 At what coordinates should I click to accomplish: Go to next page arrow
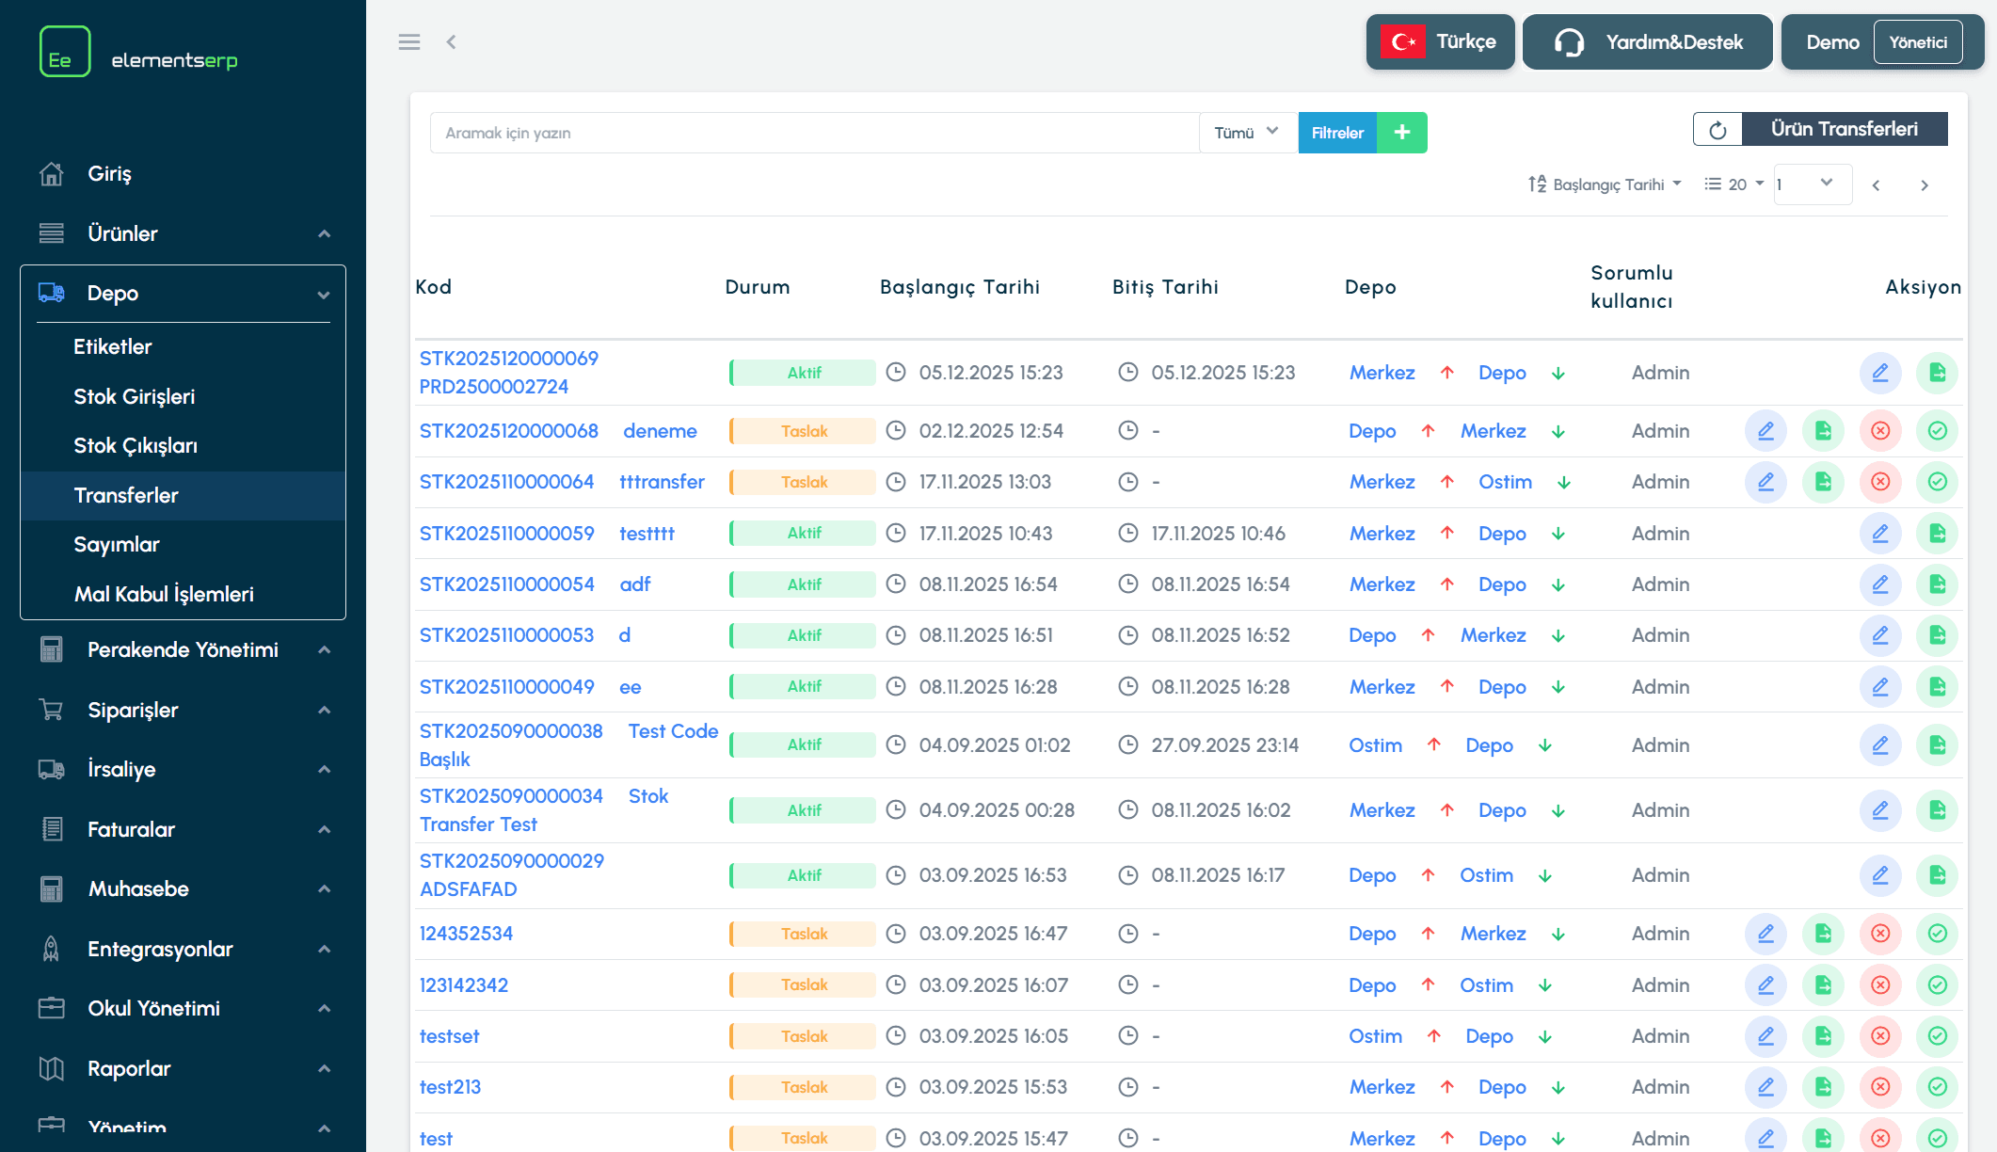[1924, 185]
